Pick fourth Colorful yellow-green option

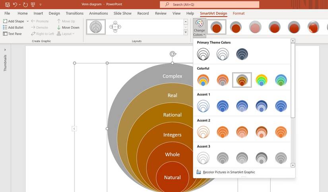tap(262, 80)
